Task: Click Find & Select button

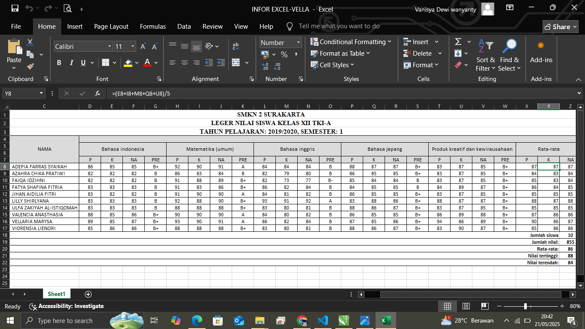Action: click(x=510, y=55)
